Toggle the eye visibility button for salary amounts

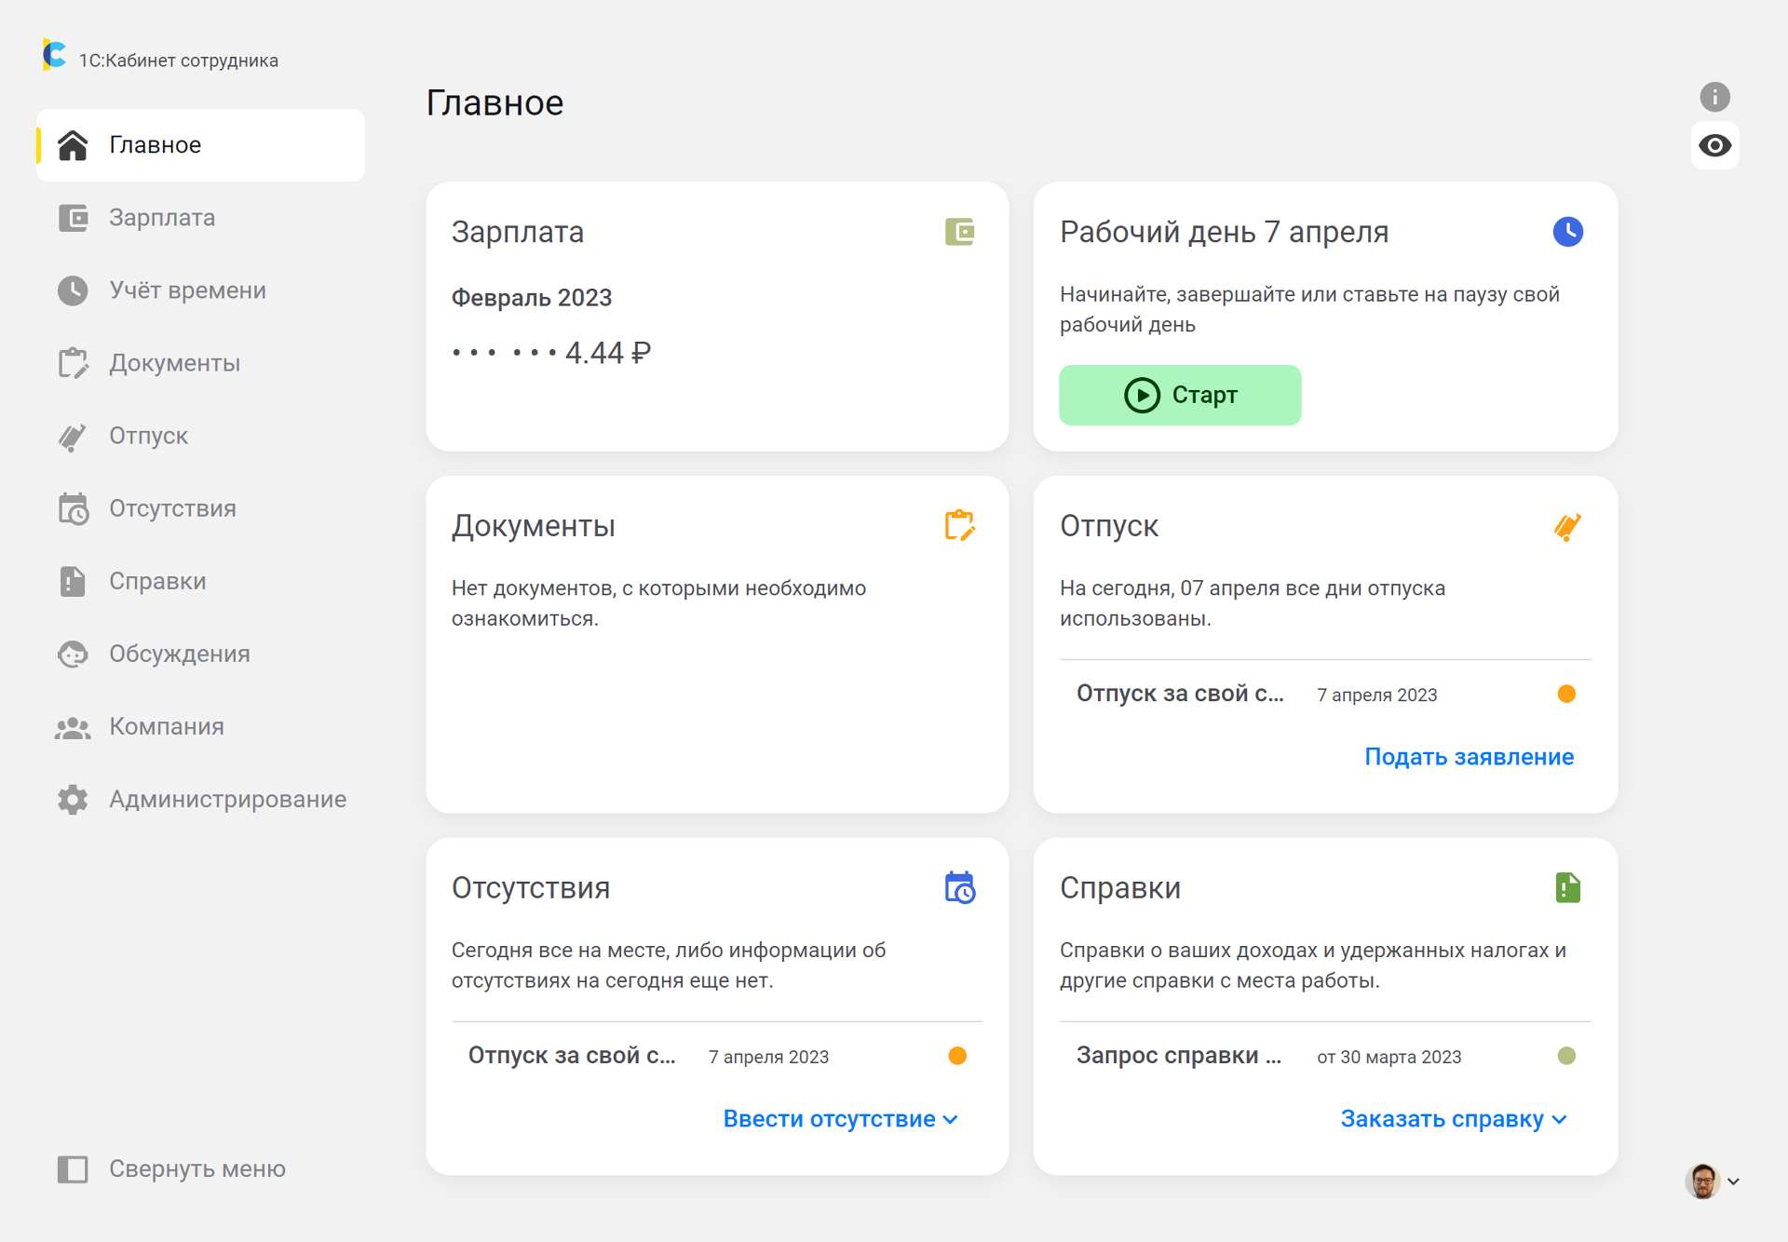click(1714, 145)
